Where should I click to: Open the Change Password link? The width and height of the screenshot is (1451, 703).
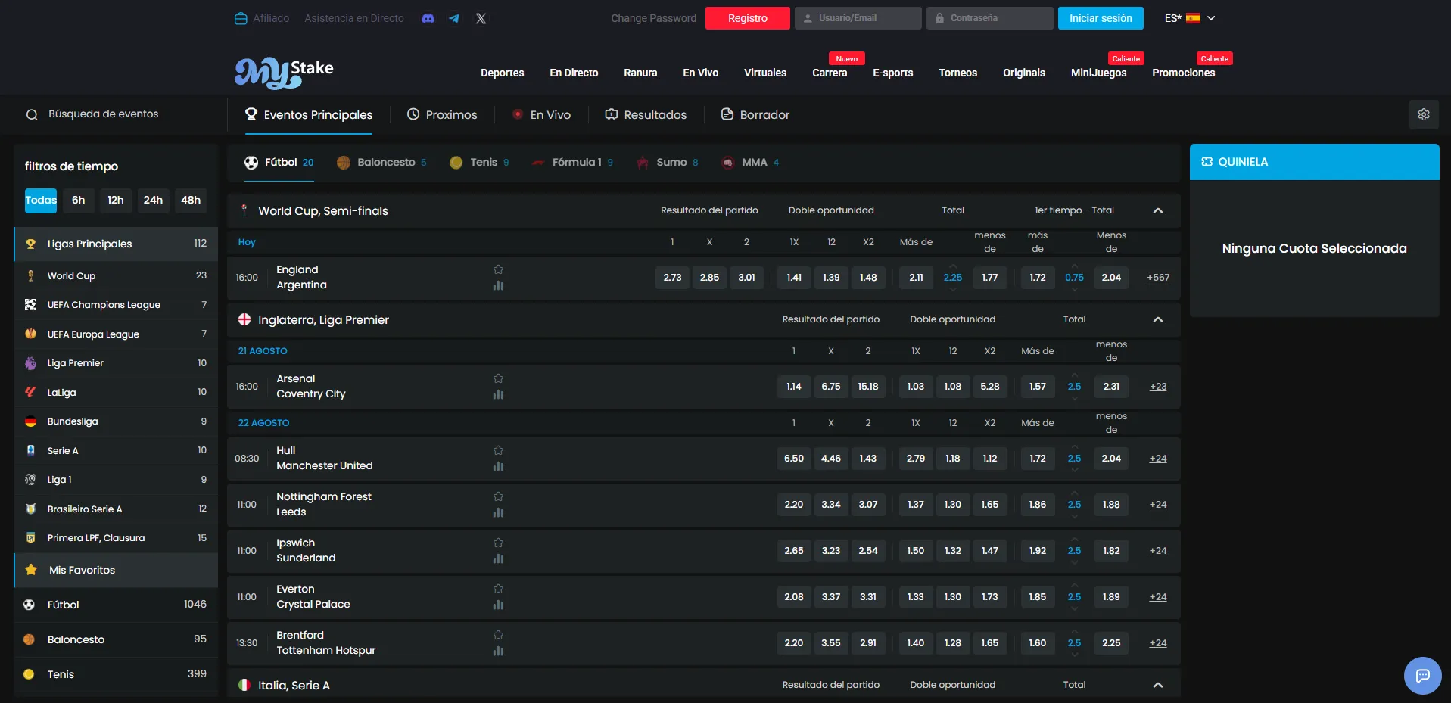point(654,18)
